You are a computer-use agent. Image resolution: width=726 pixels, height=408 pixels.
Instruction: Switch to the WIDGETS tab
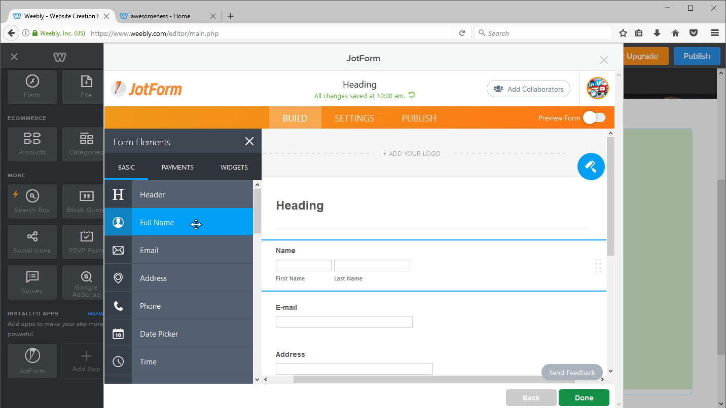[x=234, y=167]
